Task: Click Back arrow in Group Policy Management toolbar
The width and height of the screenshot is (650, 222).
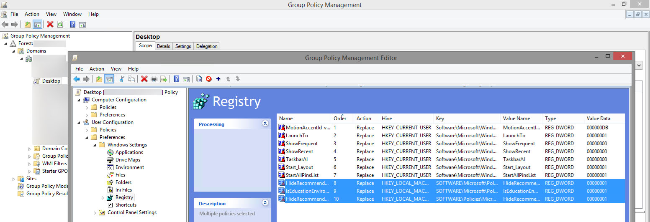Action: (5, 25)
